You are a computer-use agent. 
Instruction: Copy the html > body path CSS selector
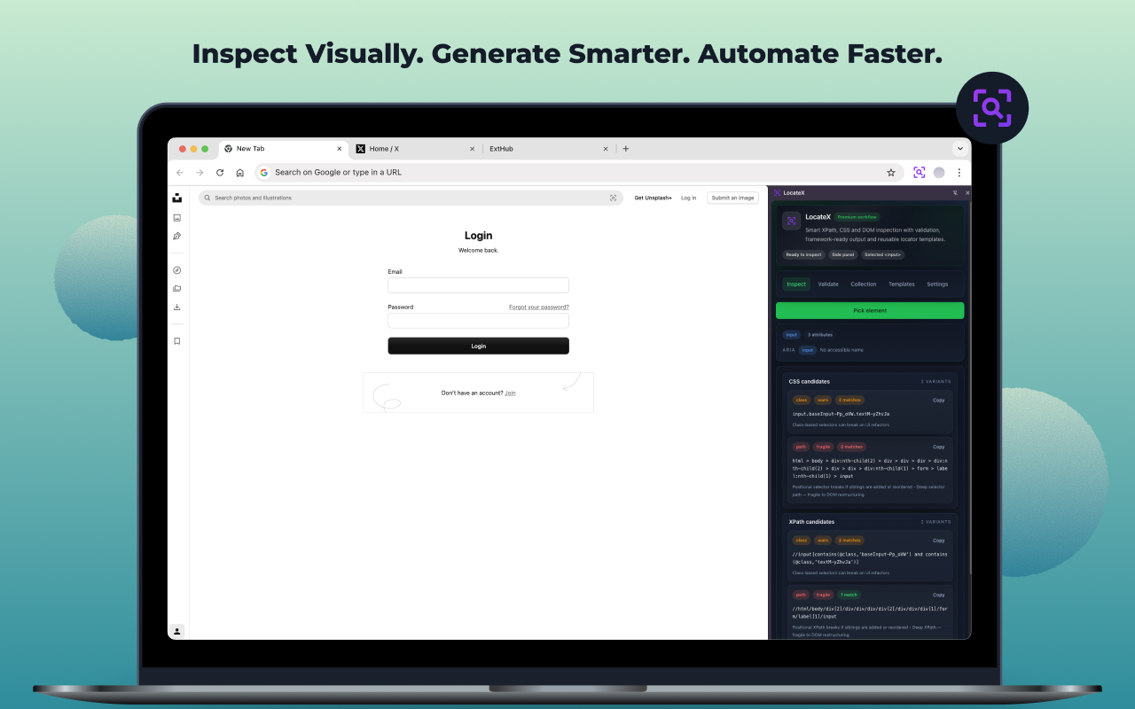(939, 447)
